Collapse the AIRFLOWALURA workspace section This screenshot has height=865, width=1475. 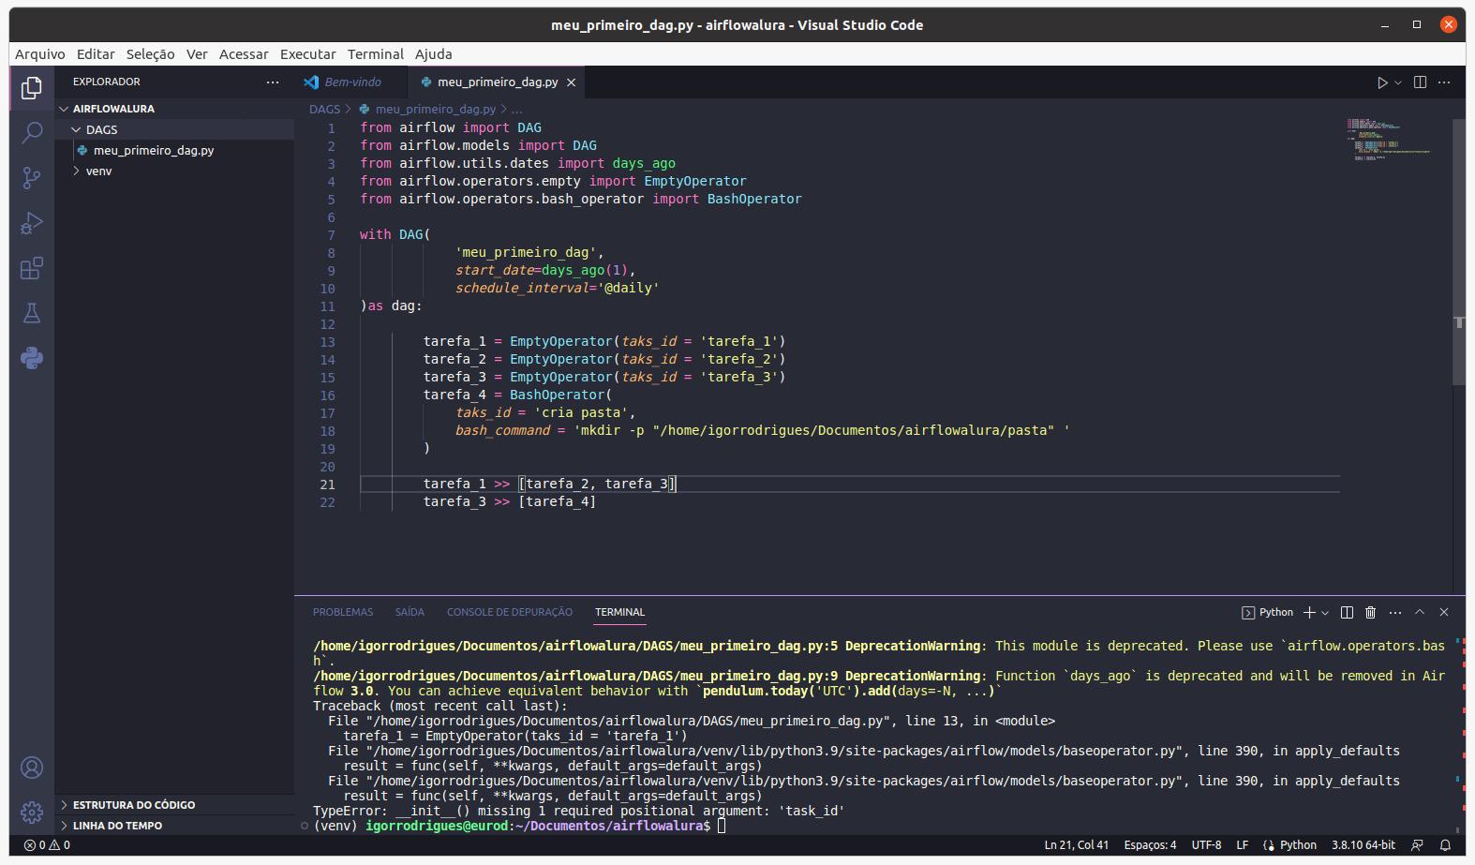[174, 109]
